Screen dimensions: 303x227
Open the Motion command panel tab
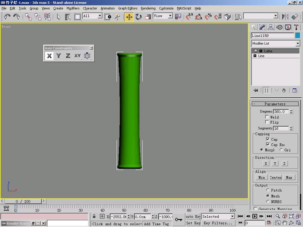[x=279, y=27]
